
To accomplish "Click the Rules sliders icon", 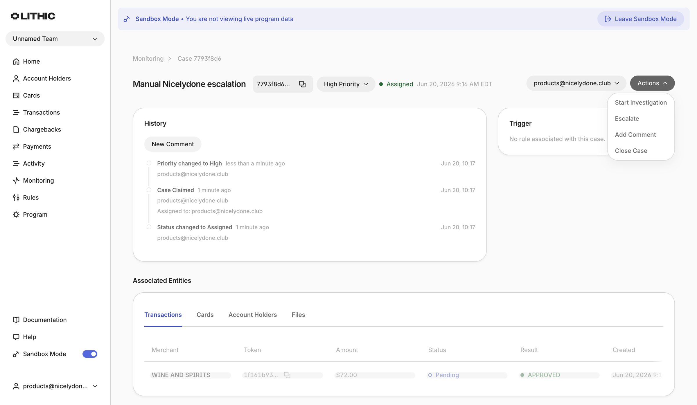I will pos(16,197).
